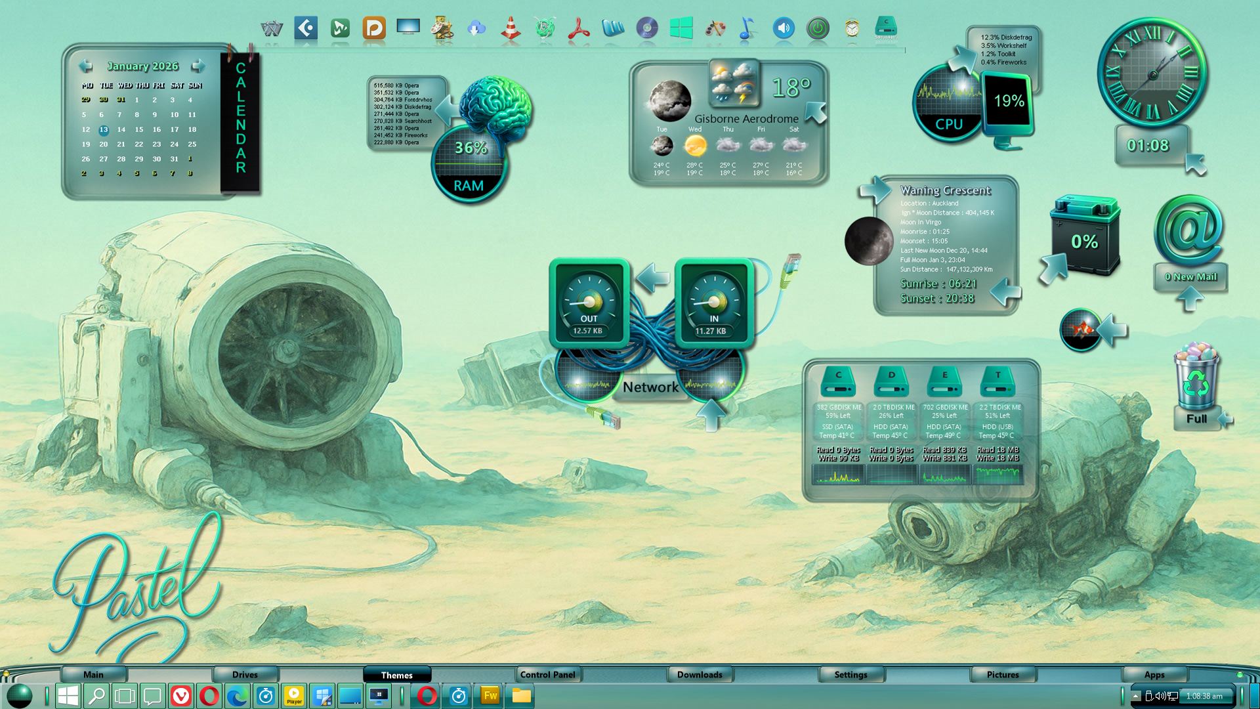Click the C drive icon in disk gadget

(x=838, y=381)
